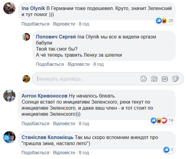
Task: Click timestamp on Попович Сергей's reply
Action: pyautogui.click(x=98, y=64)
